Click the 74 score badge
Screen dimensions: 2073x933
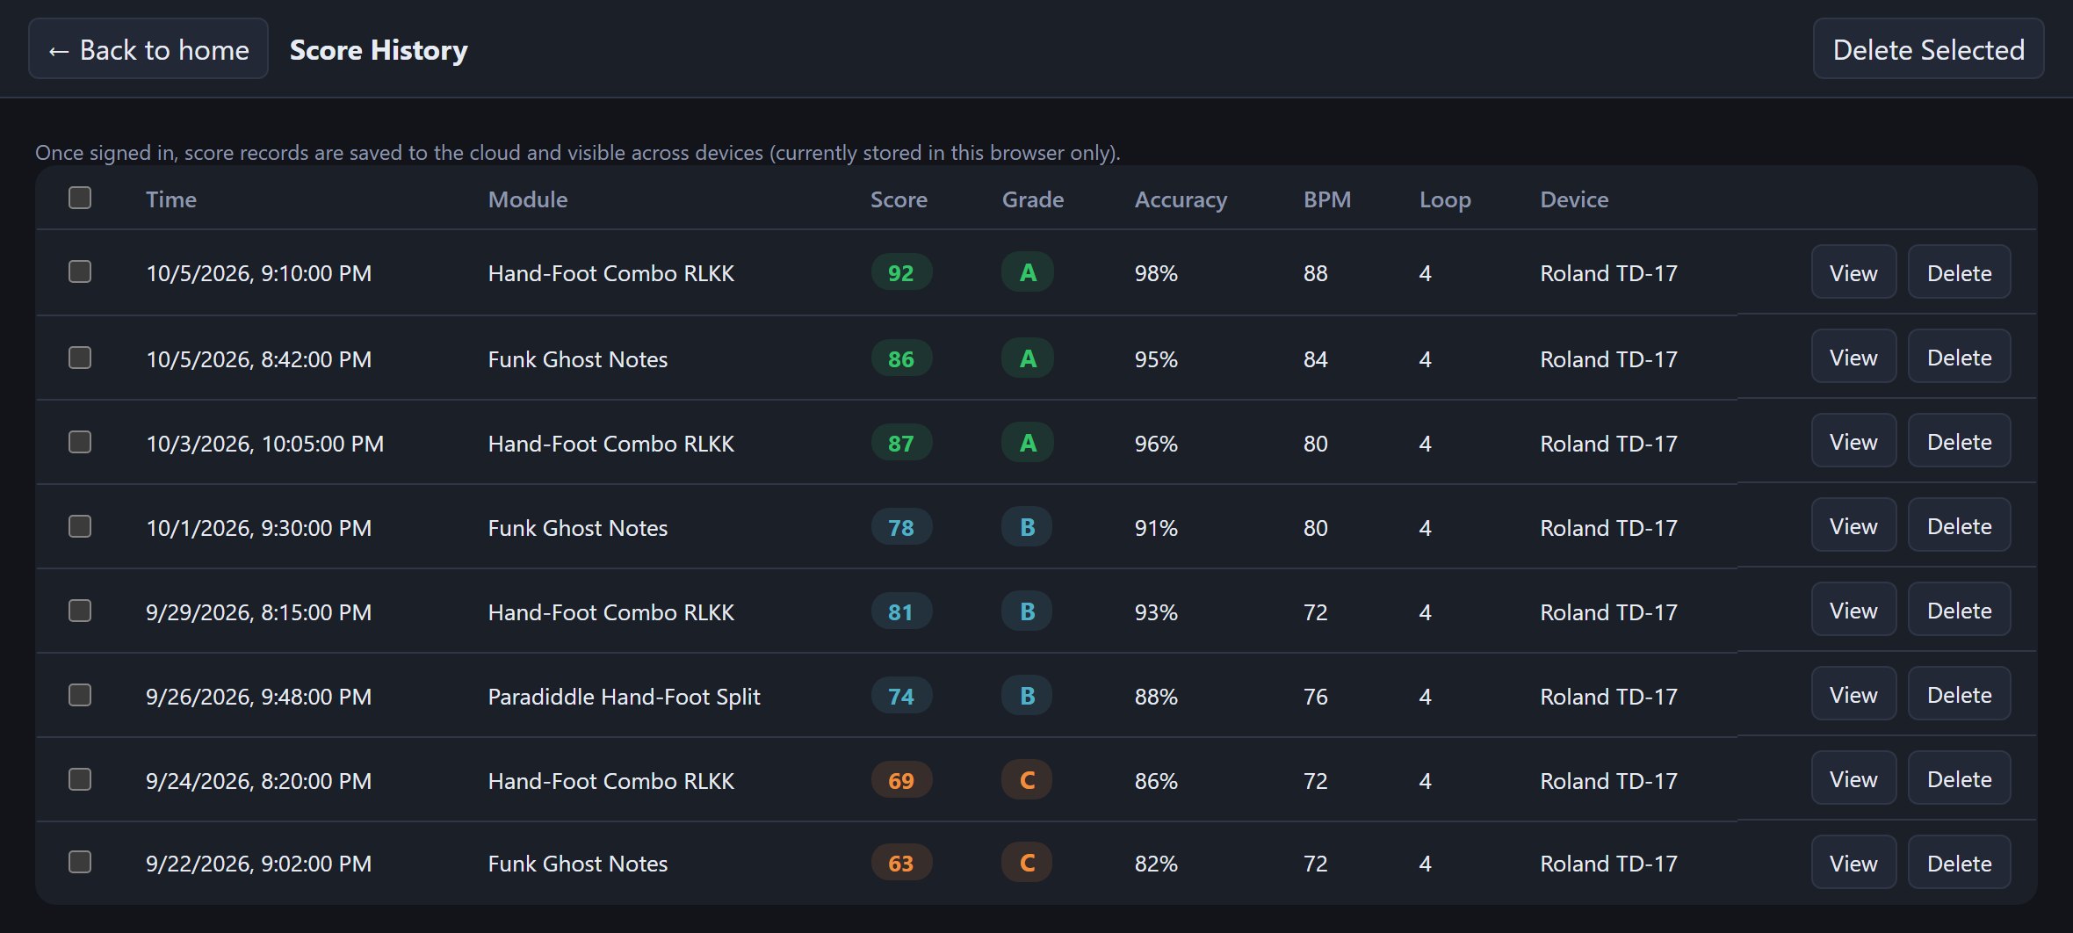[x=901, y=696]
